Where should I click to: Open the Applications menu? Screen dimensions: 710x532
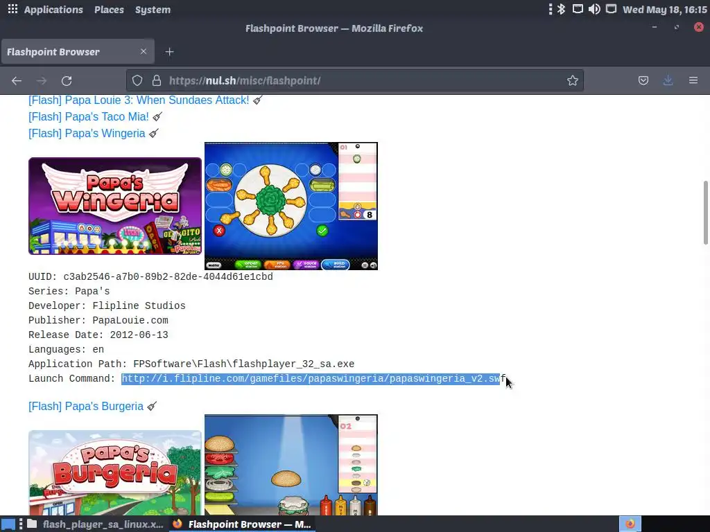point(53,10)
